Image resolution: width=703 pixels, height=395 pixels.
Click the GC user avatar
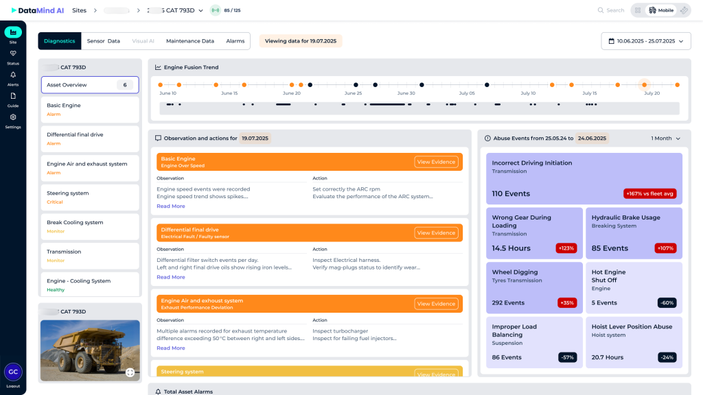coord(13,372)
